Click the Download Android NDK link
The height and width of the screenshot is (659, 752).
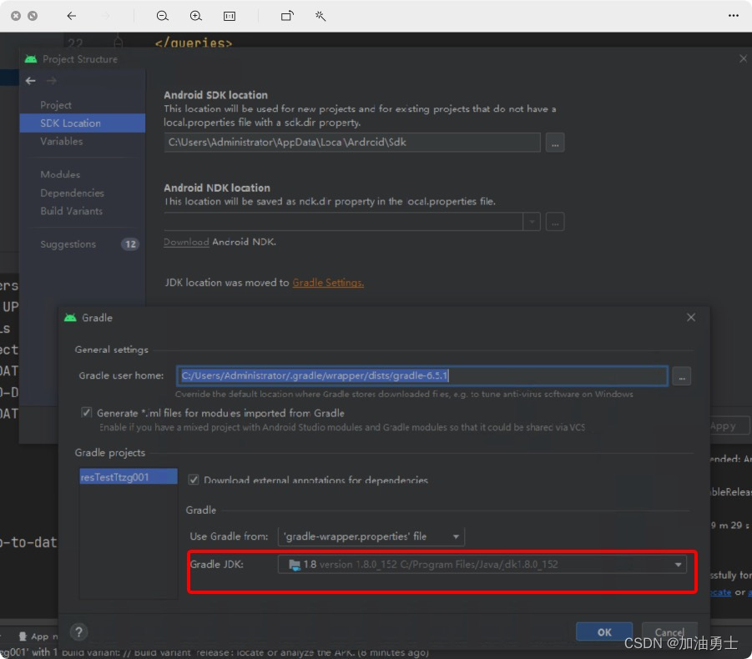tap(186, 242)
